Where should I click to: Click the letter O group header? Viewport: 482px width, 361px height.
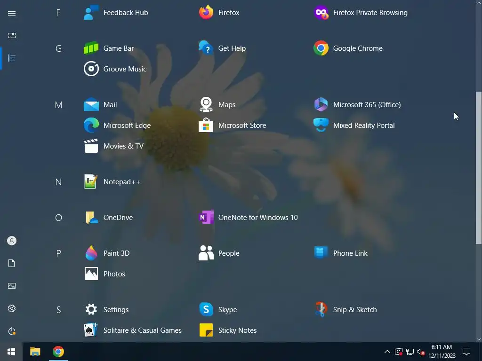pyautogui.click(x=58, y=217)
